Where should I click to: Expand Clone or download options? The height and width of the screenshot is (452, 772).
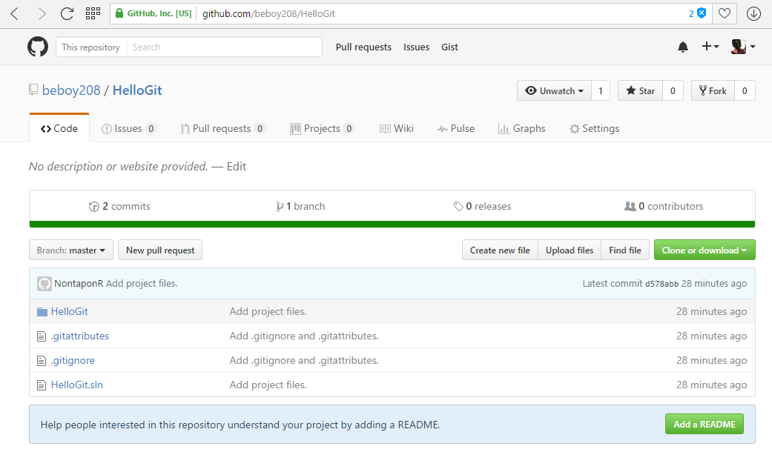[x=705, y=250]
